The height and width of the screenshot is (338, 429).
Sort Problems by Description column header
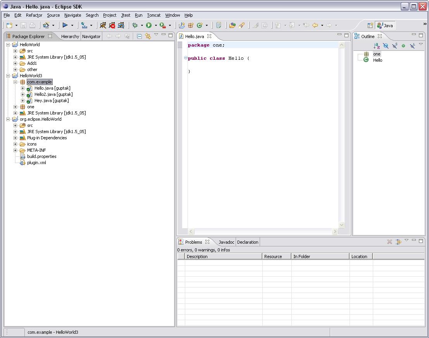pos(224,257)
